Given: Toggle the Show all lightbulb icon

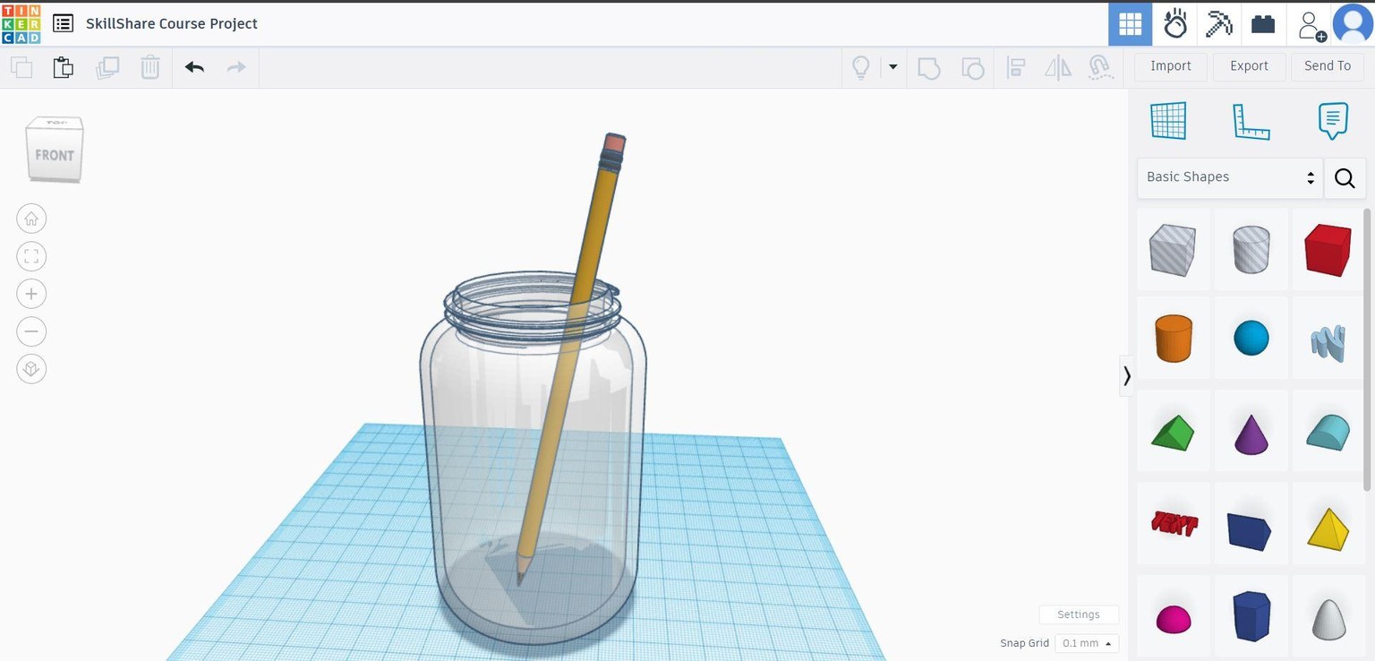Looking at the screenshot, I should pos(861,67).
